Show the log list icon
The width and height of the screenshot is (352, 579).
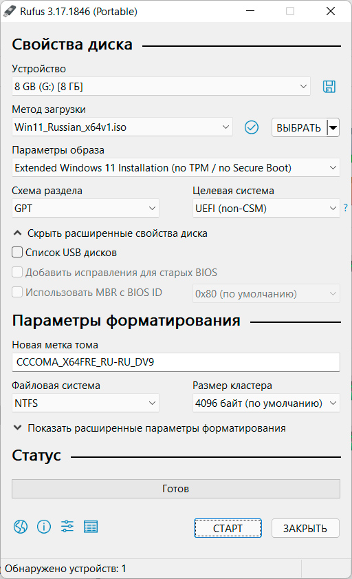tap(91, 527)
